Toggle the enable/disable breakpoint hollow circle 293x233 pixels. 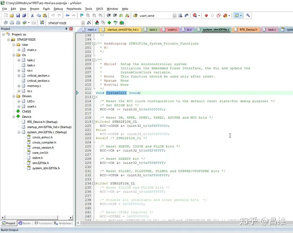(x=212, y=15)
